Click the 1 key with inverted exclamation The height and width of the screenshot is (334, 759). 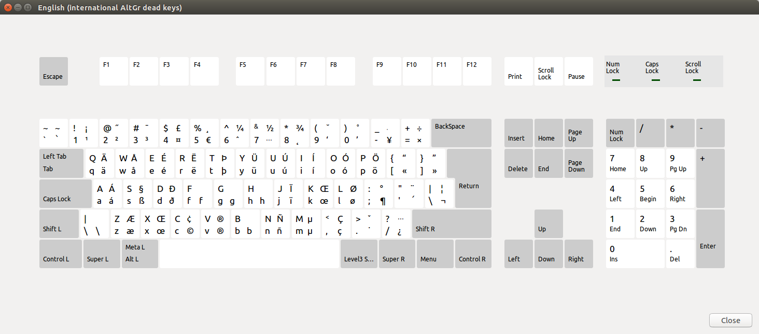[83, 133]
